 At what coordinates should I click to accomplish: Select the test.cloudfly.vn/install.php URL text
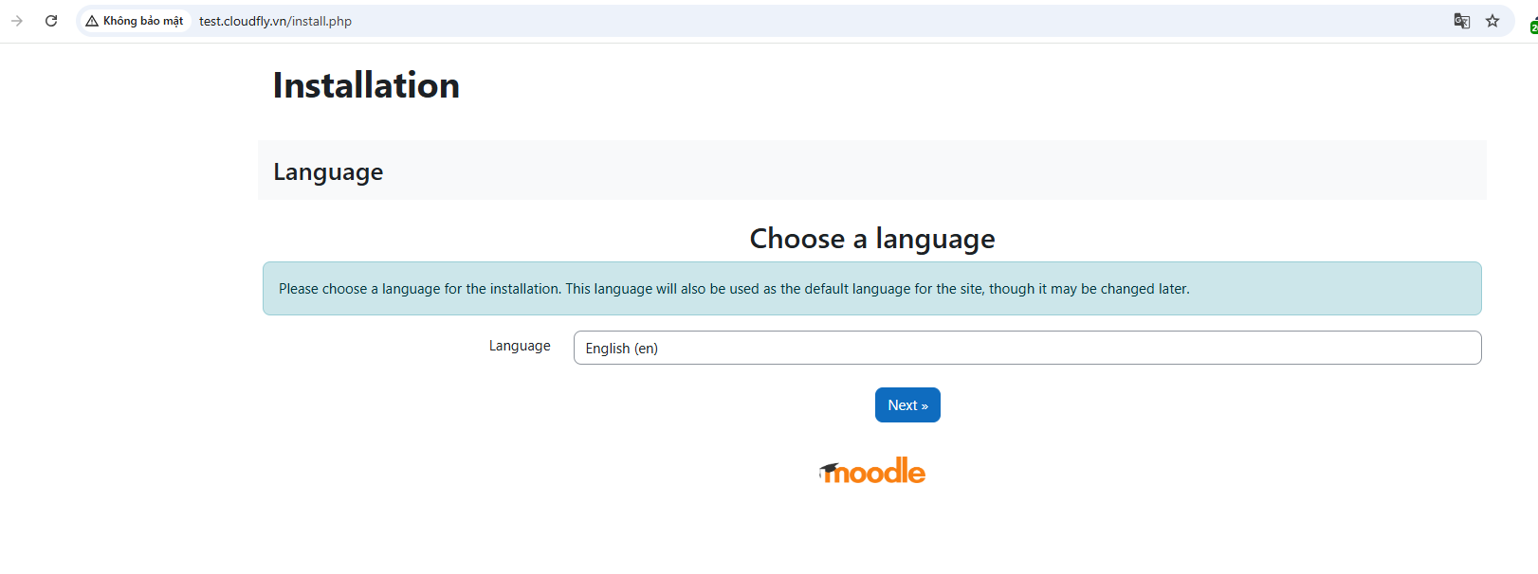click(x=275, y=21)
